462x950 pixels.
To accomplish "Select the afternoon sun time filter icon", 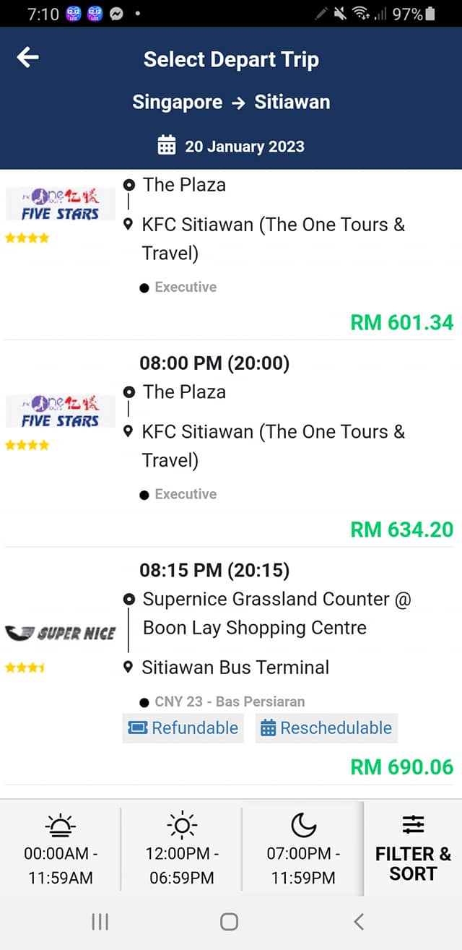I will pyautogui.click(x=182, y=824).
